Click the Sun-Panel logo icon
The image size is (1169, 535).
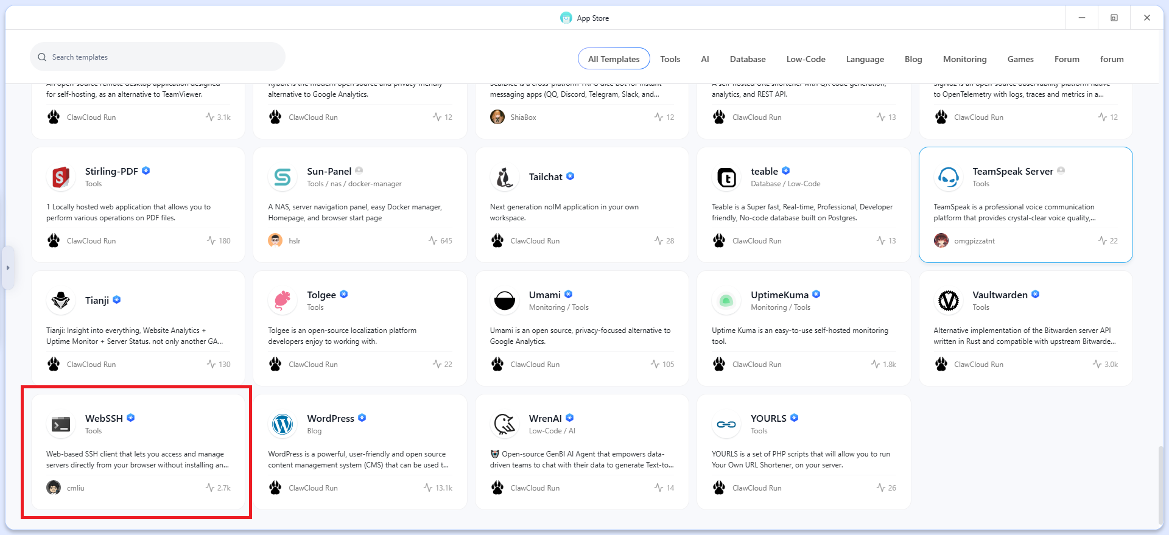point(283,178)
